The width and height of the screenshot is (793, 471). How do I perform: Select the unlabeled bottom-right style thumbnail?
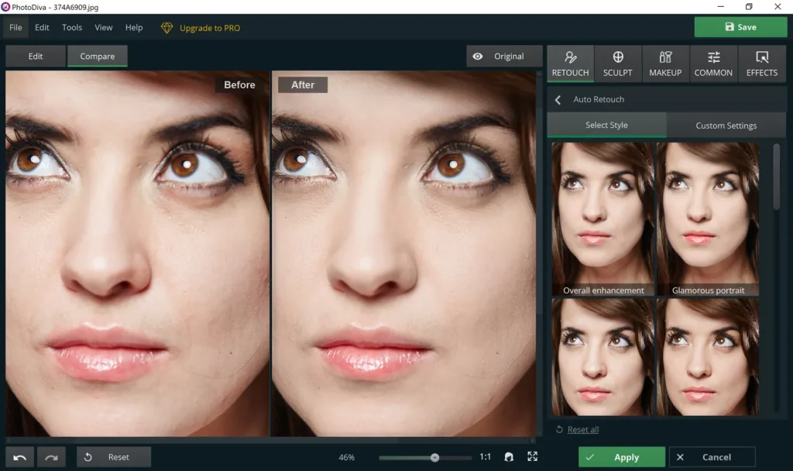click(x=708, y=356)
